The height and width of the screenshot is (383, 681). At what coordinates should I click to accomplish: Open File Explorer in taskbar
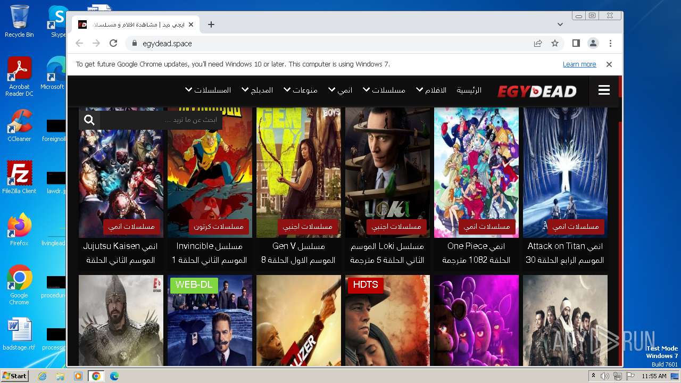(x=60, y=376)
